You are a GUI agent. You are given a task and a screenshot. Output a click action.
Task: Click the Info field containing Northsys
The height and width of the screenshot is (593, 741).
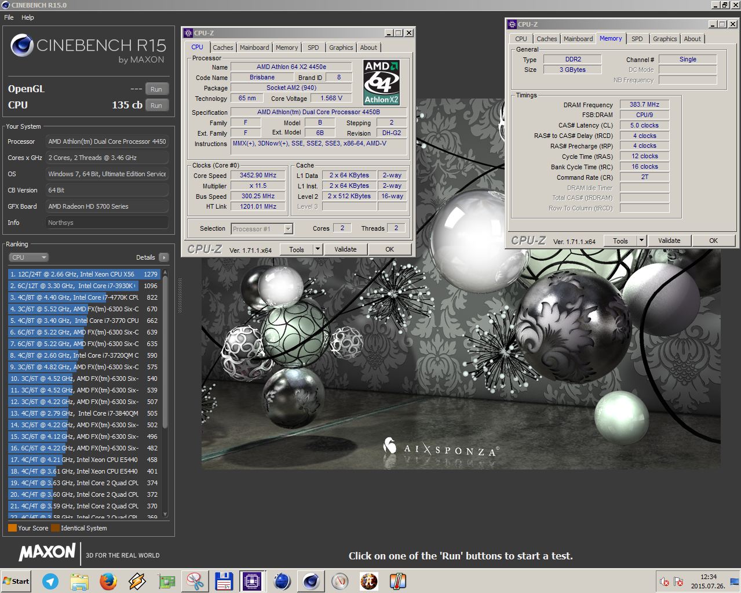click(x=107, y=223)
